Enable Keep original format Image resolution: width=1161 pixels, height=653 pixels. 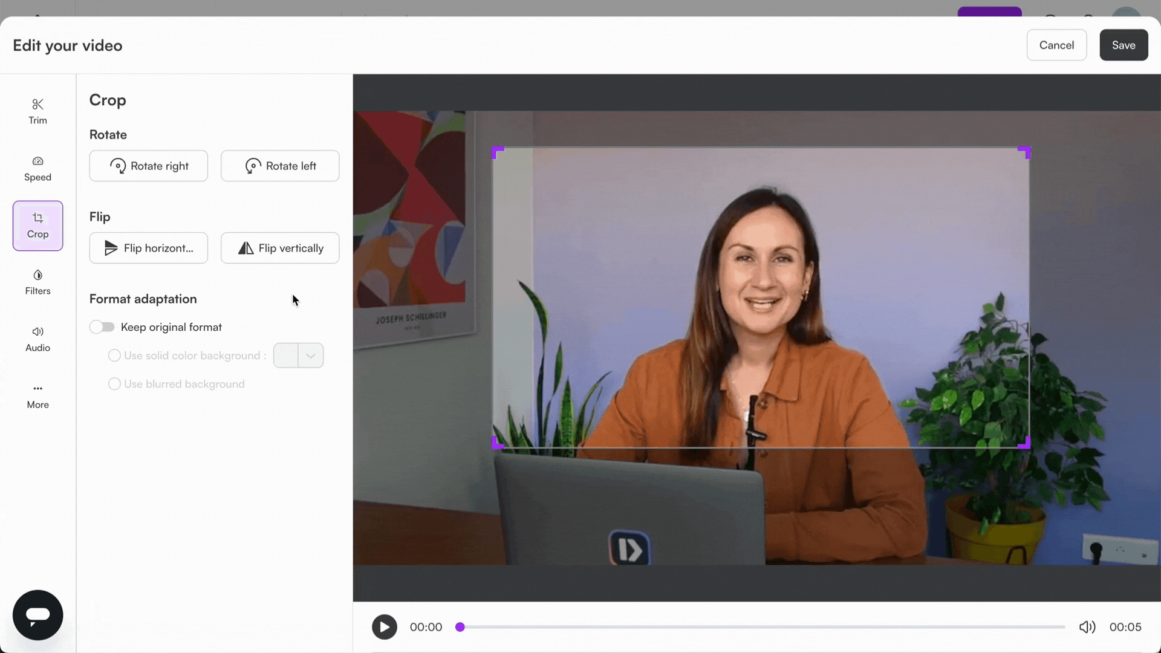tap(102, 326)
